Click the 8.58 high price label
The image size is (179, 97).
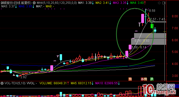point(152,11)
